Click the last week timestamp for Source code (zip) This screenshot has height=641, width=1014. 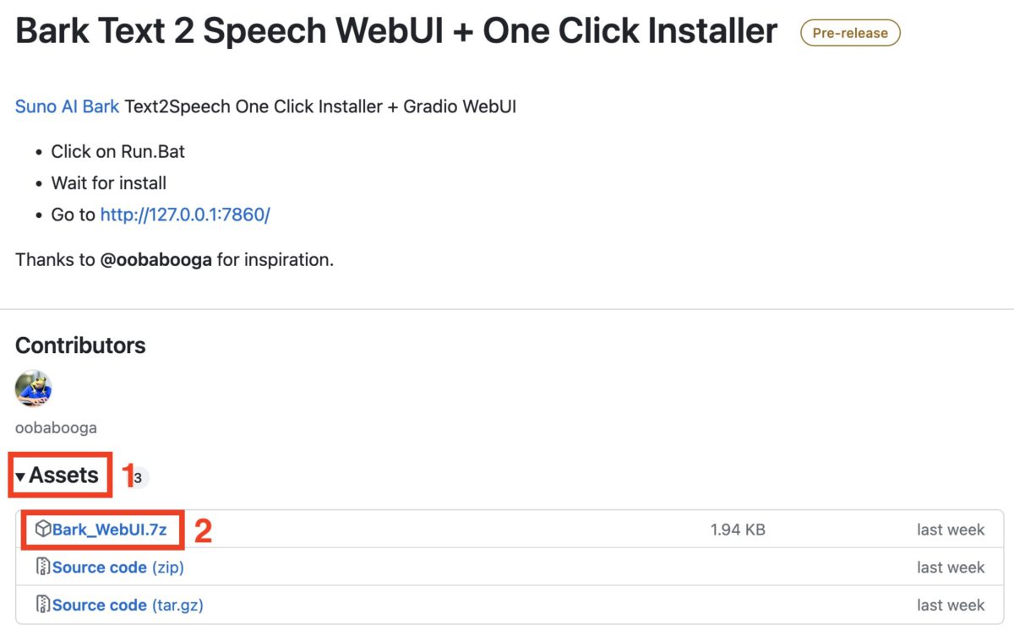pos(951,567)
